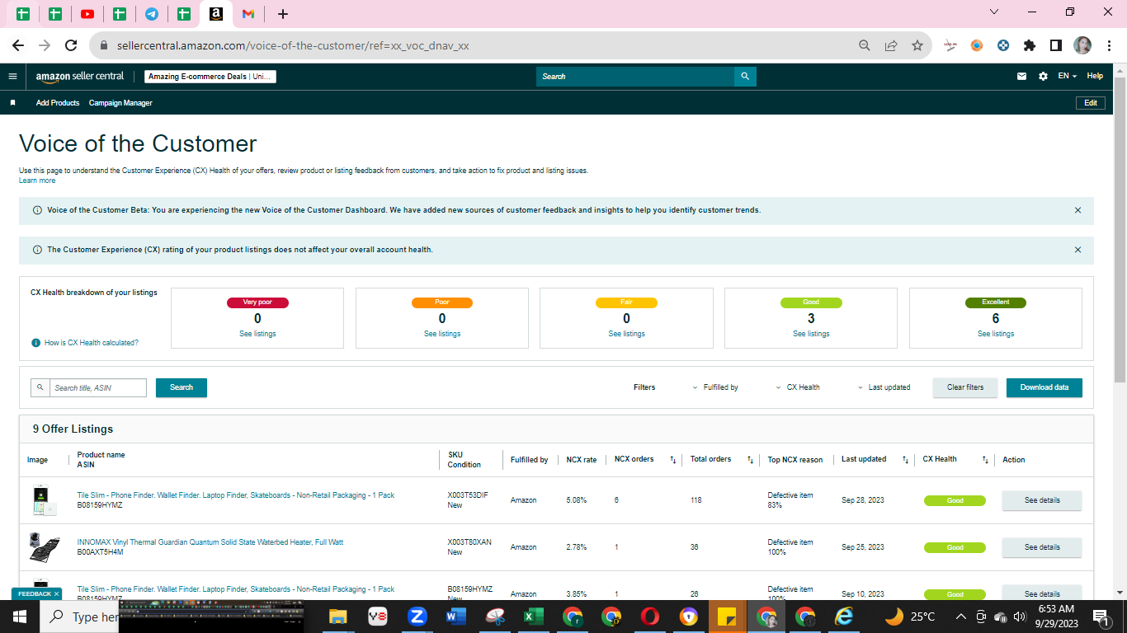Click the Search title, ASIN input field
Viewport: 1127px width, 633px height.
[97, 387]
